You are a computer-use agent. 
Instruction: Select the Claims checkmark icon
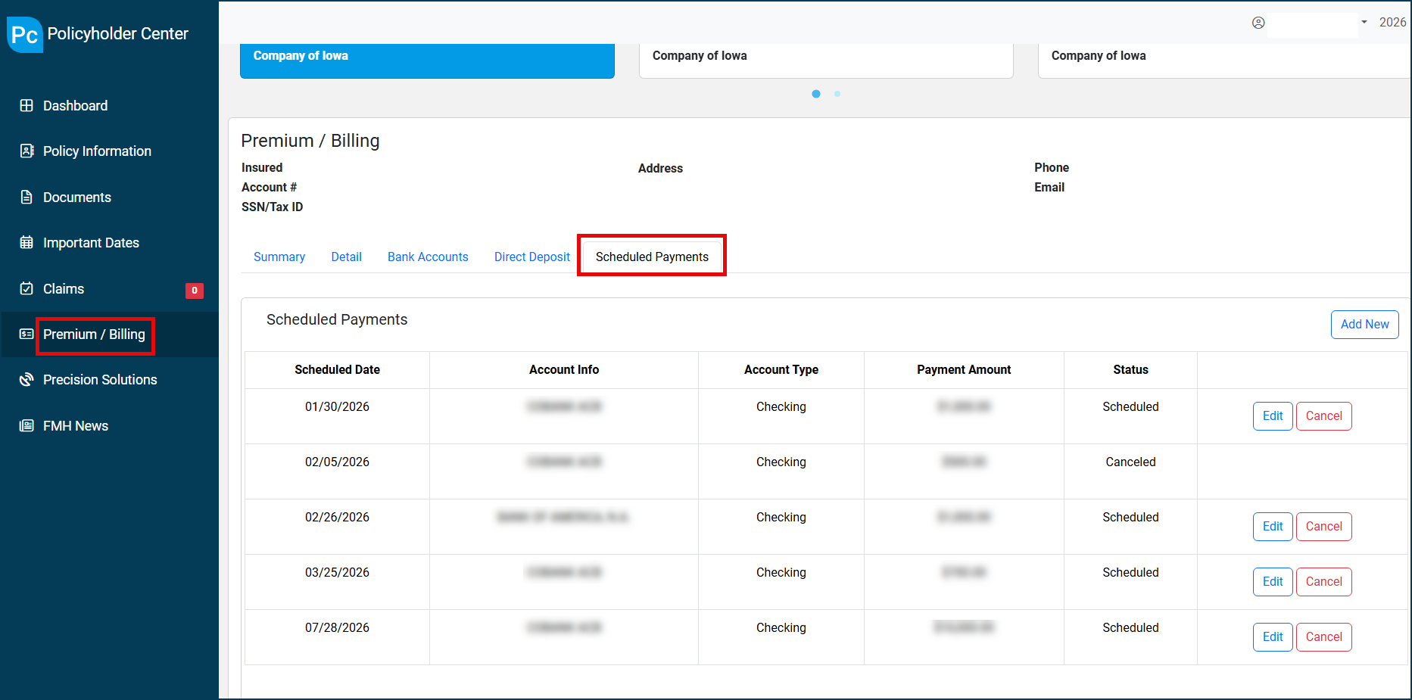(x=26, y=288)
